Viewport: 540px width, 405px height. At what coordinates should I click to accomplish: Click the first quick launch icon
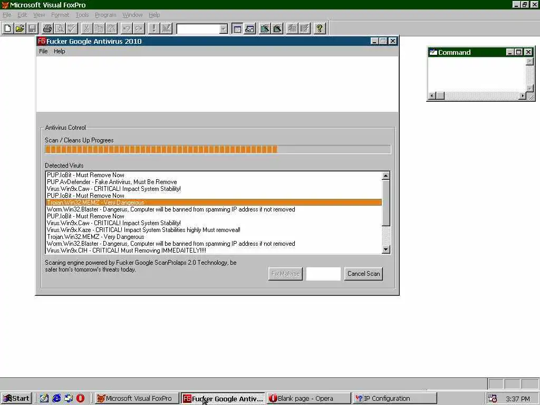tap(44, 399)
